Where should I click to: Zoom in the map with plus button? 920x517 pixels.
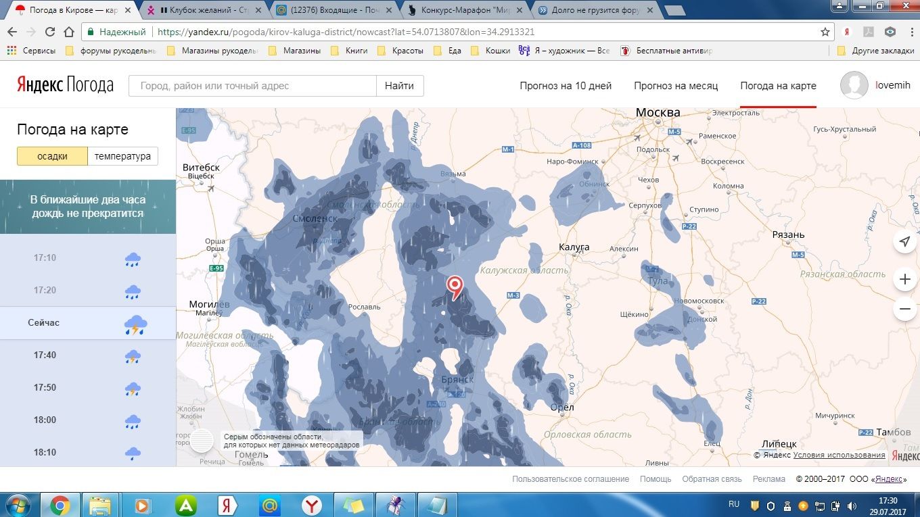[x=904, y=279]
